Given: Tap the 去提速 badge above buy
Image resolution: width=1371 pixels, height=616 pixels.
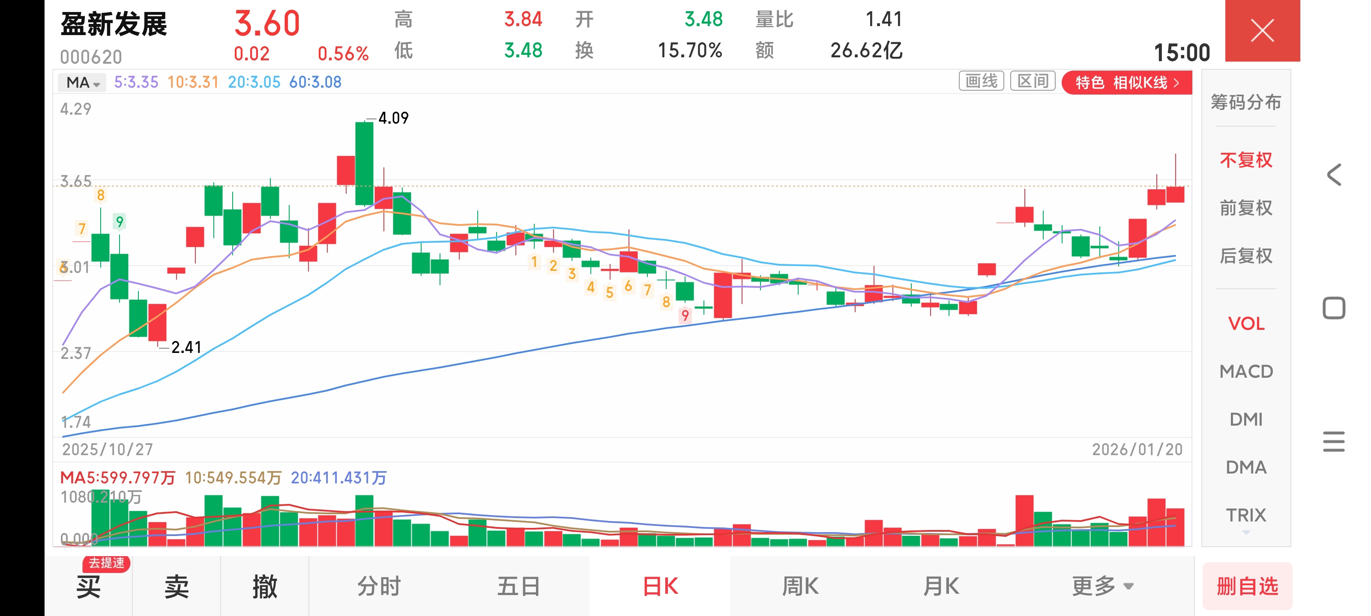Looking at the screenshot, I should click(106, 563).
